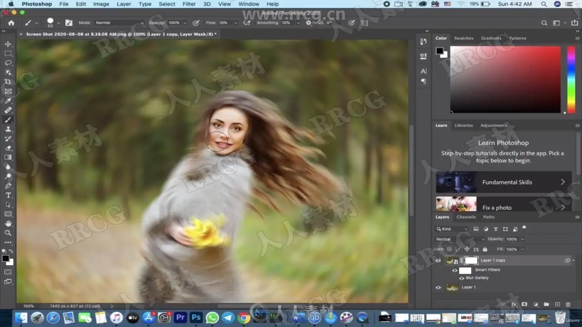The image size is (582, 327).
Task: Toggle visibility of Blur Gallery filter
Action: tap(462, 278)
